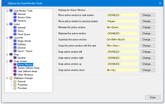
Task: Select the Sticky cursor page
Action: pyautogui.click(x=21, y=31)
